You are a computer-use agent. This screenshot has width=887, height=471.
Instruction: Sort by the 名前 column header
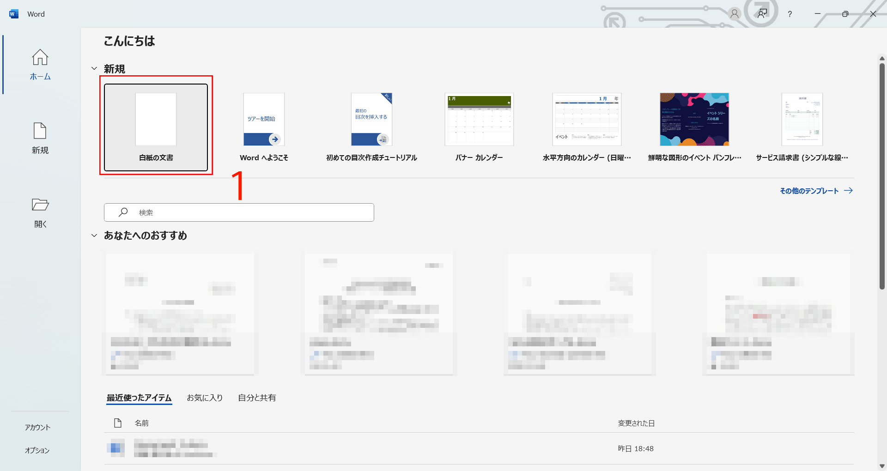141,423
